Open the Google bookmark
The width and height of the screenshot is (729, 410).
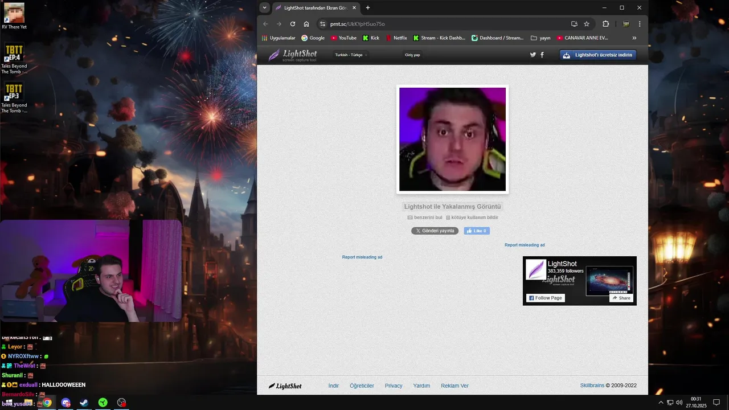click(313, 38)
